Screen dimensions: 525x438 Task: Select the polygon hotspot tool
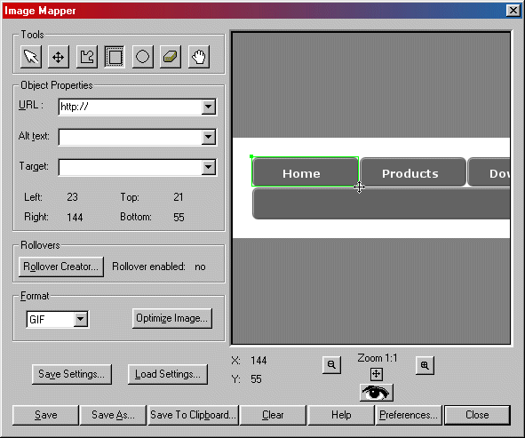(x=87, y=57)
